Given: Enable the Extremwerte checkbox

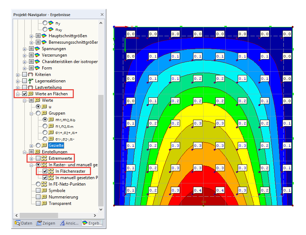Looking at the screenshot, I should click(x=38, y=158).
